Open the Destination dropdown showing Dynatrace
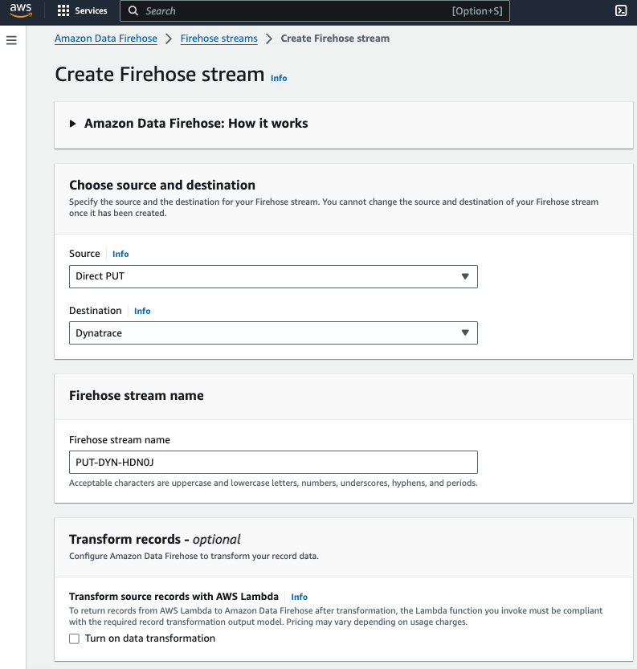Screen dimensions: 637x669 [x=273, y=332]
